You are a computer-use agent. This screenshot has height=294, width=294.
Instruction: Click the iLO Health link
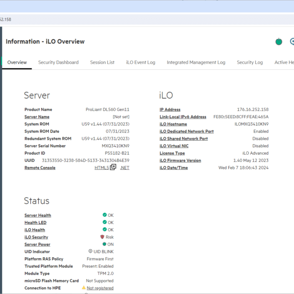tap(35, 230)
